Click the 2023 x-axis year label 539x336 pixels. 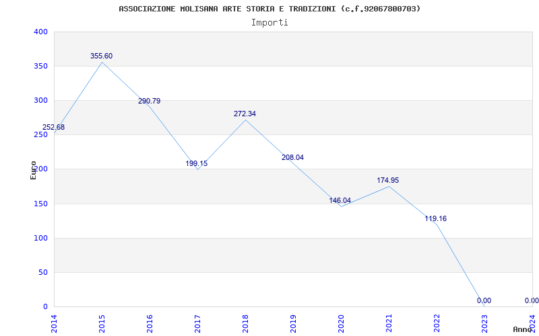[484, 324]
